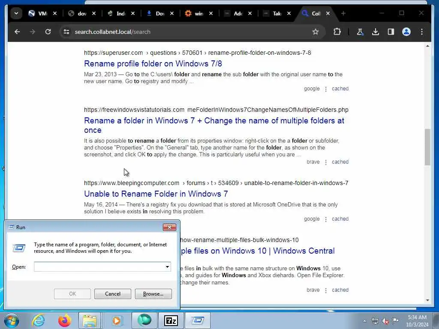Screen dimensions: 439x329
Task: Click 'google' engine label under superuser result
Action: [x=312, y=89]
